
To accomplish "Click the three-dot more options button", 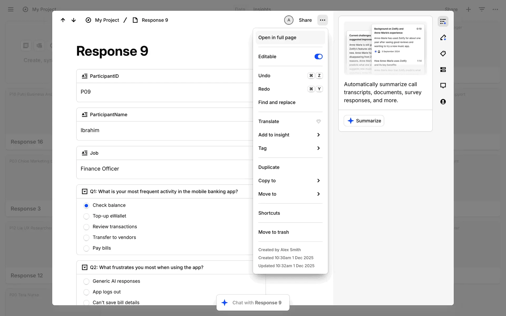I will point(322,20).
